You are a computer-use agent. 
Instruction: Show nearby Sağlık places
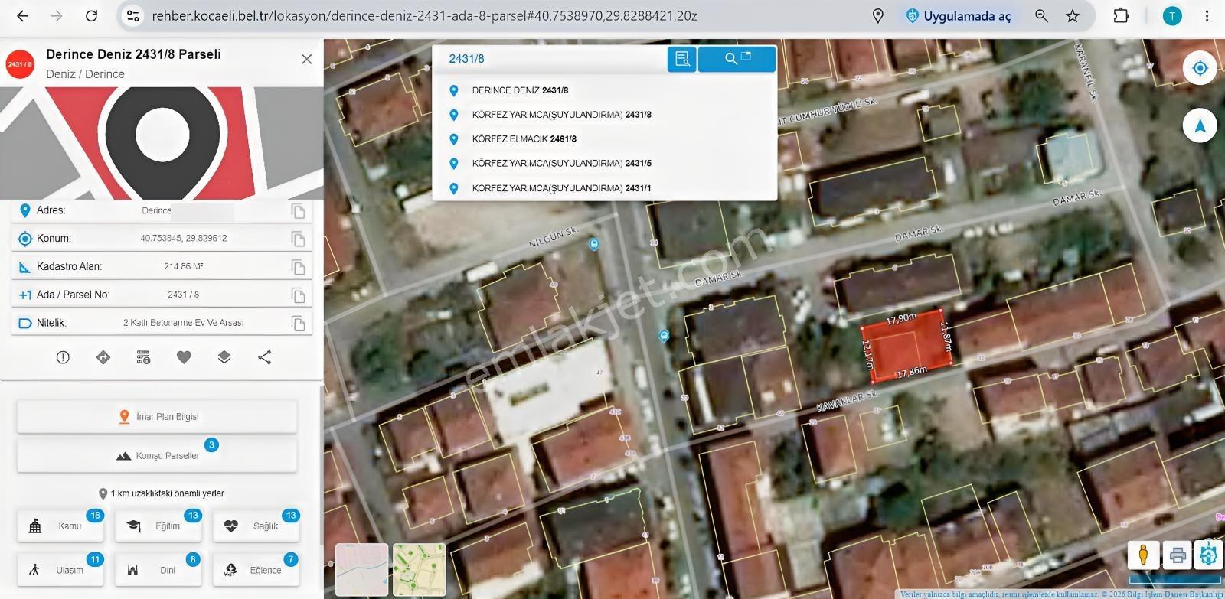point(256,526)
